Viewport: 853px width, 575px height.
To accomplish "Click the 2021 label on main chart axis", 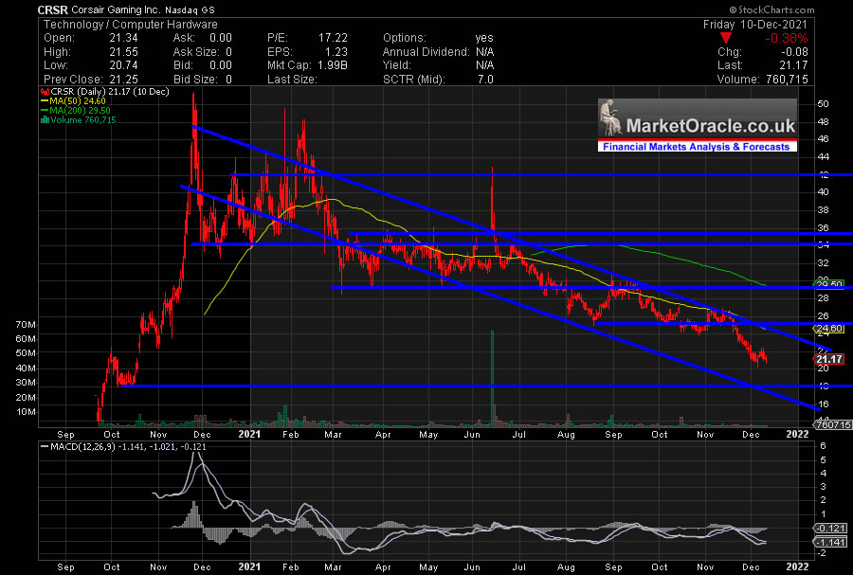I will point(248,434).
